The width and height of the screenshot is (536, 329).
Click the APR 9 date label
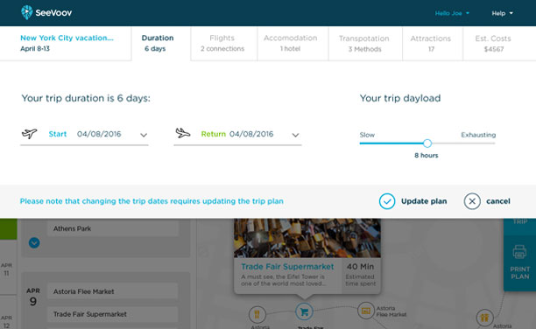(33, 297)
